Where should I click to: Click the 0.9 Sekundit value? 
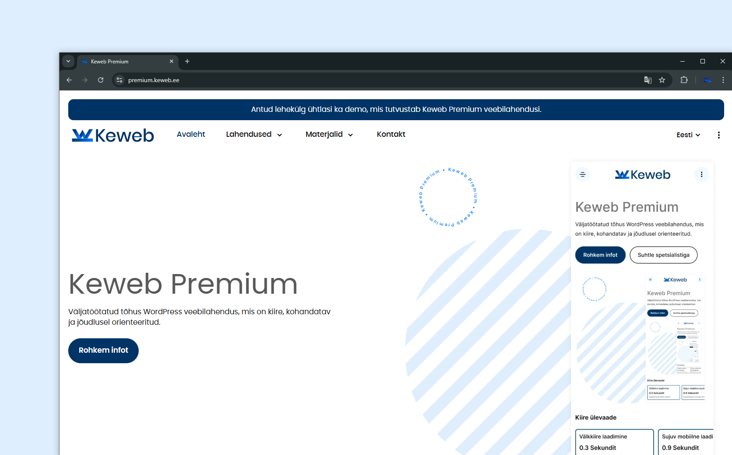pos(680,448)
